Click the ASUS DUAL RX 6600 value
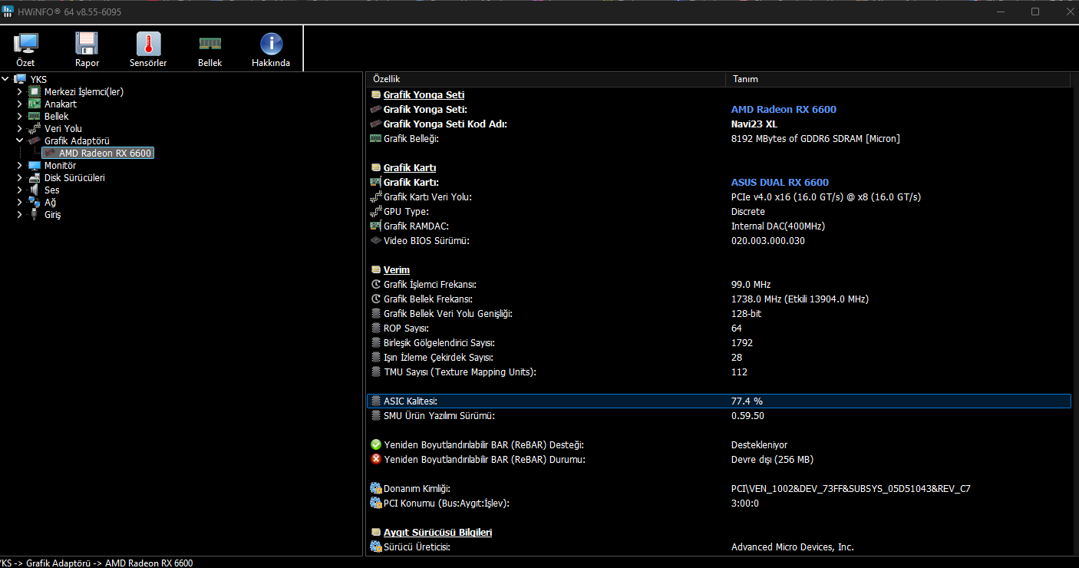 [x=780, y=182]
